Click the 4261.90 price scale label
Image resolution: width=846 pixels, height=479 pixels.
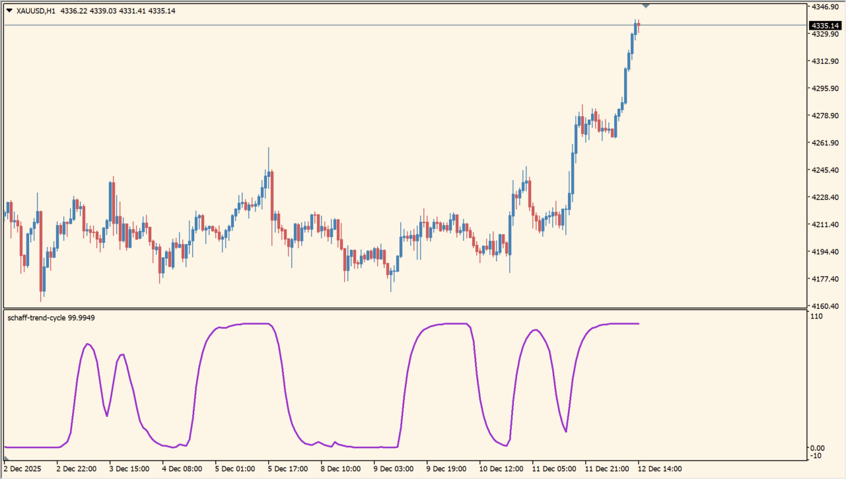[x=825, y=143]
